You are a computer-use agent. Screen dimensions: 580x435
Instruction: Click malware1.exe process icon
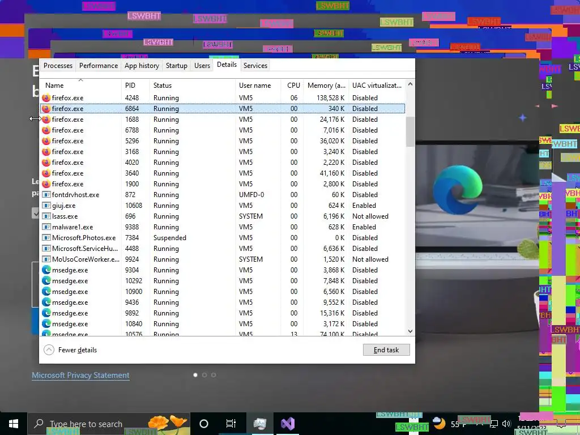click(x=46, y=227)
